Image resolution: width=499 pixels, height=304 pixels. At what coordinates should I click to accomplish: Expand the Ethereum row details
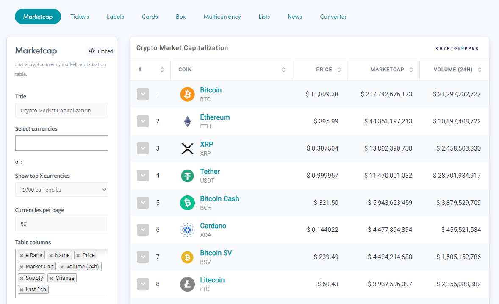click(143, 121)
